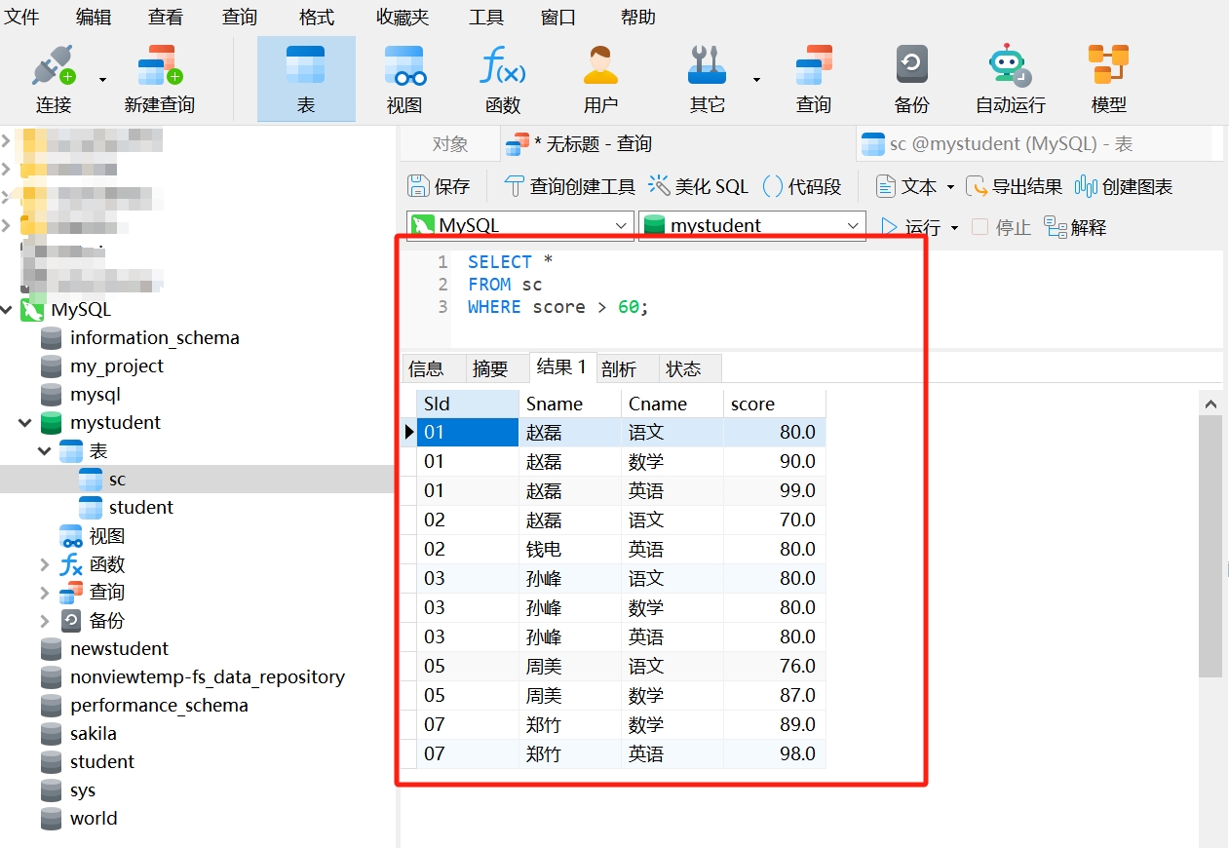Image resolution: width=1229 pixels, height=848 pixels.
Task: Switch to the 剖析 tab
Action: (619, 368)
